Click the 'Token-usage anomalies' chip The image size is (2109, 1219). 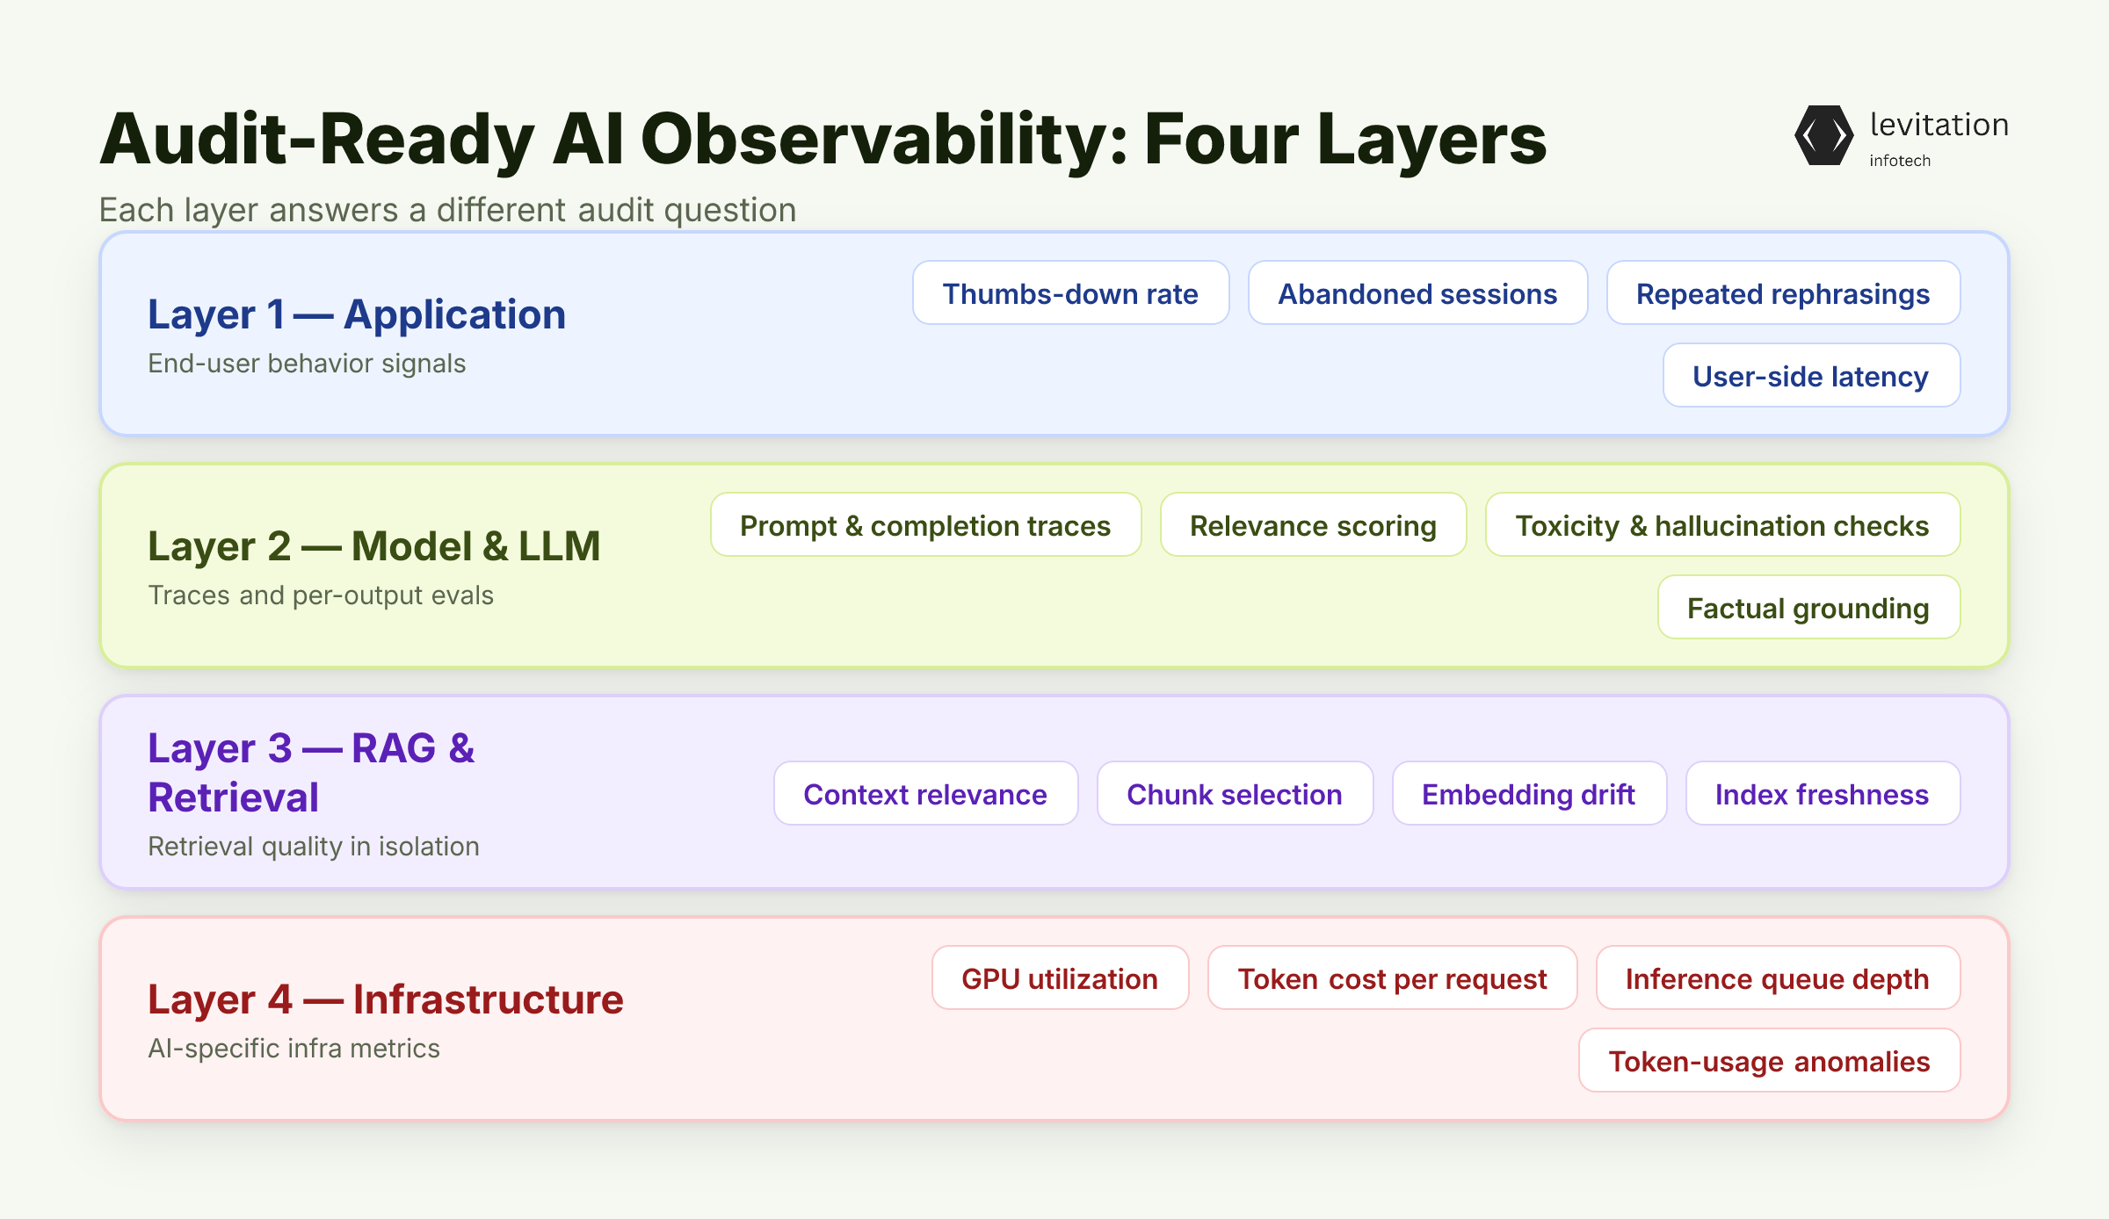(1769, 1061)
